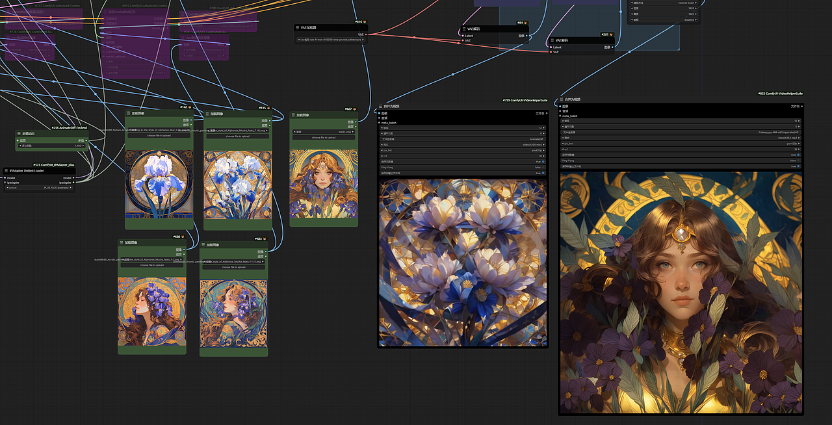This screenshot has height=425, width=832.
Task: Open the image file dropdown in node #680
Action: click(x=152, y=259)
